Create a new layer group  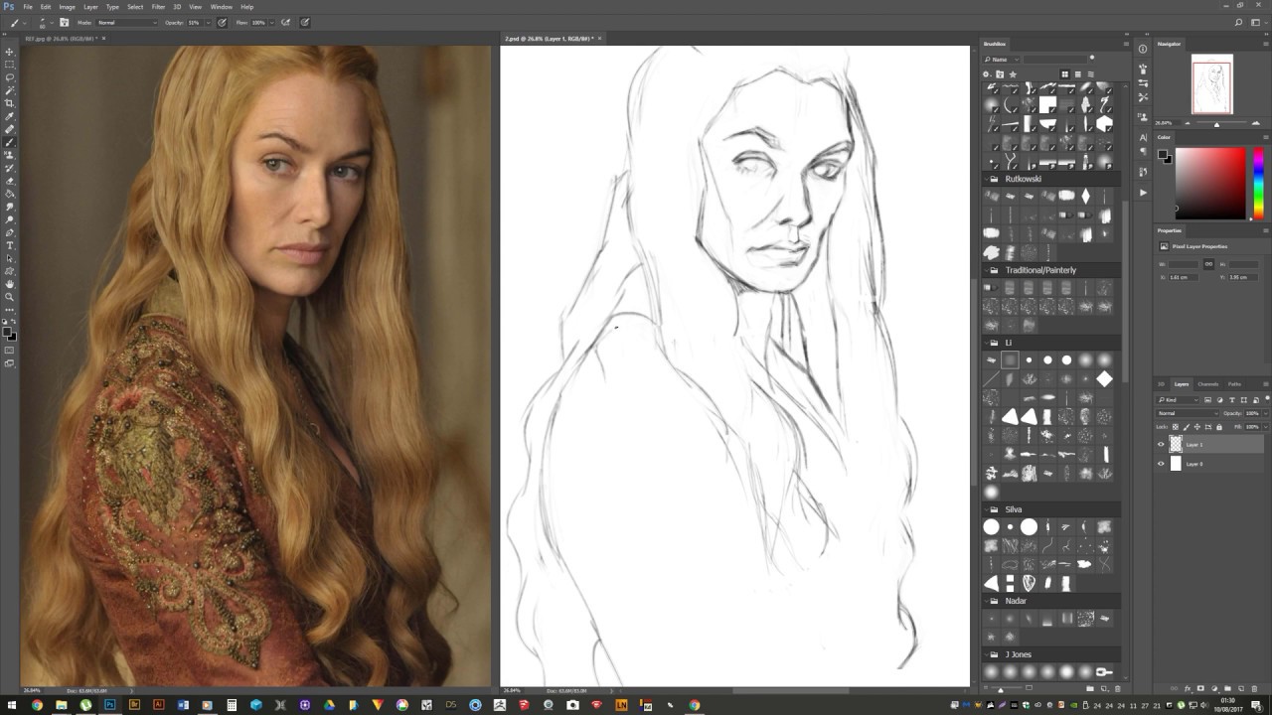(x=1227, y=688)
